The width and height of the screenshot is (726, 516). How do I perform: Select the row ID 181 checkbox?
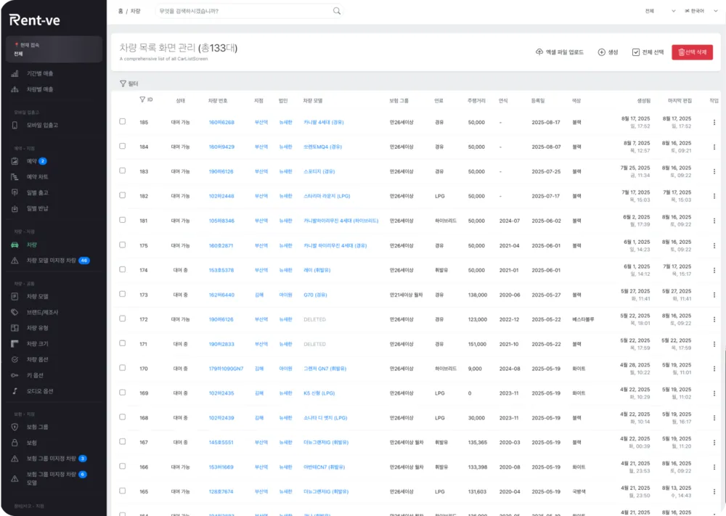(122, 220)
